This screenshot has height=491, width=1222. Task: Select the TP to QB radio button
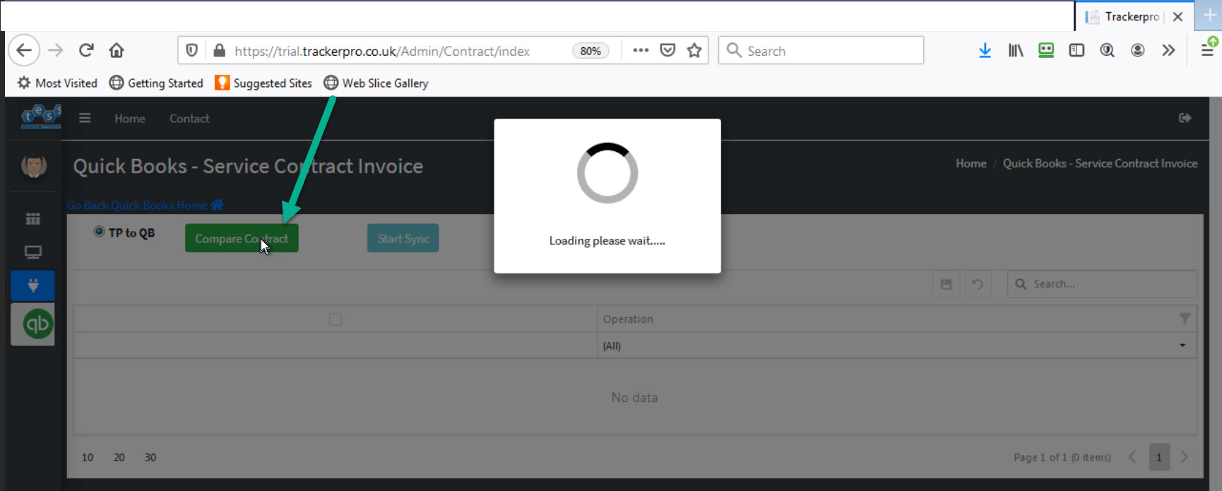100,232
